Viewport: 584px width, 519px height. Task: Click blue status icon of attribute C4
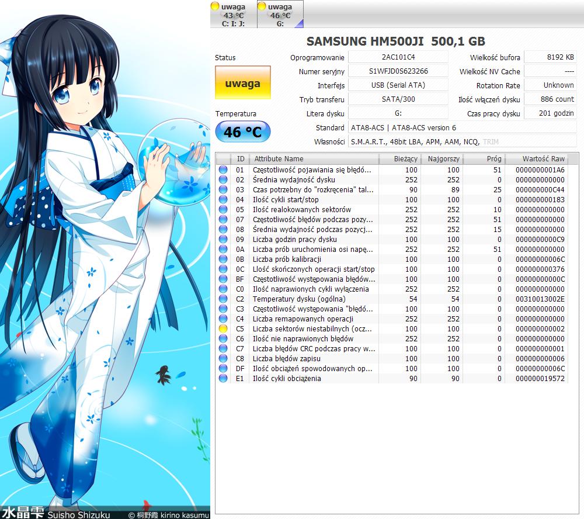coord(223,319)
